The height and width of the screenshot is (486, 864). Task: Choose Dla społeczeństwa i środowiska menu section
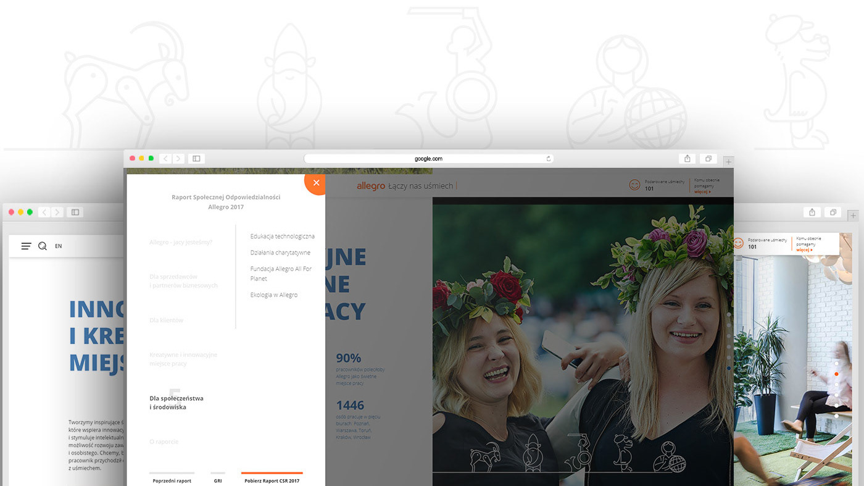(177, 403)
